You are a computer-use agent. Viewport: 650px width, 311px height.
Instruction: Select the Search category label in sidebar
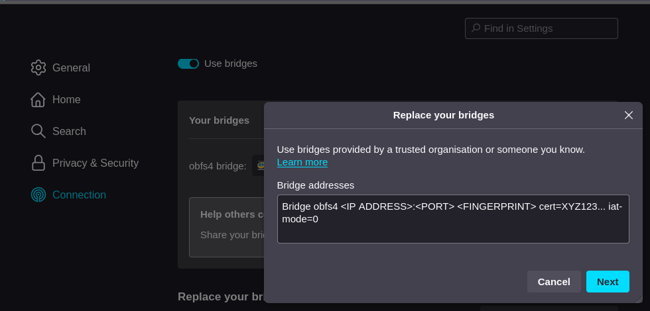69,131
